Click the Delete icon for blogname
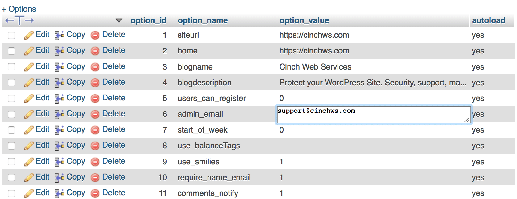Viewport: 517px width, 199px height. point(95,67)
